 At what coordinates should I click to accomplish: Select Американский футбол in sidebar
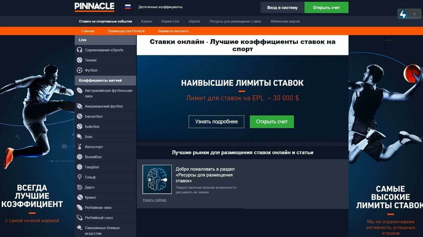pos(105,106)
